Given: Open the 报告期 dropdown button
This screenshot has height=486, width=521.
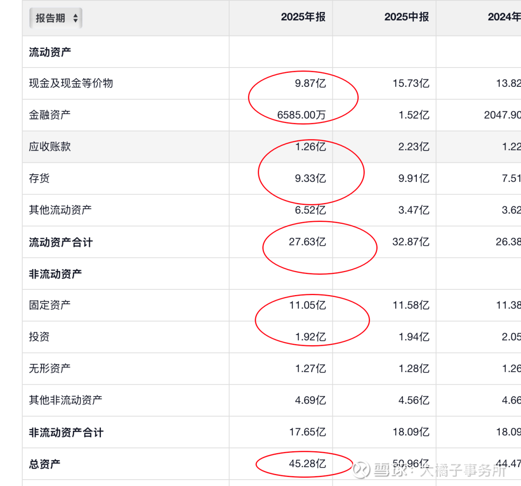Looking at the screenshot, I should [x=56, y=18].
